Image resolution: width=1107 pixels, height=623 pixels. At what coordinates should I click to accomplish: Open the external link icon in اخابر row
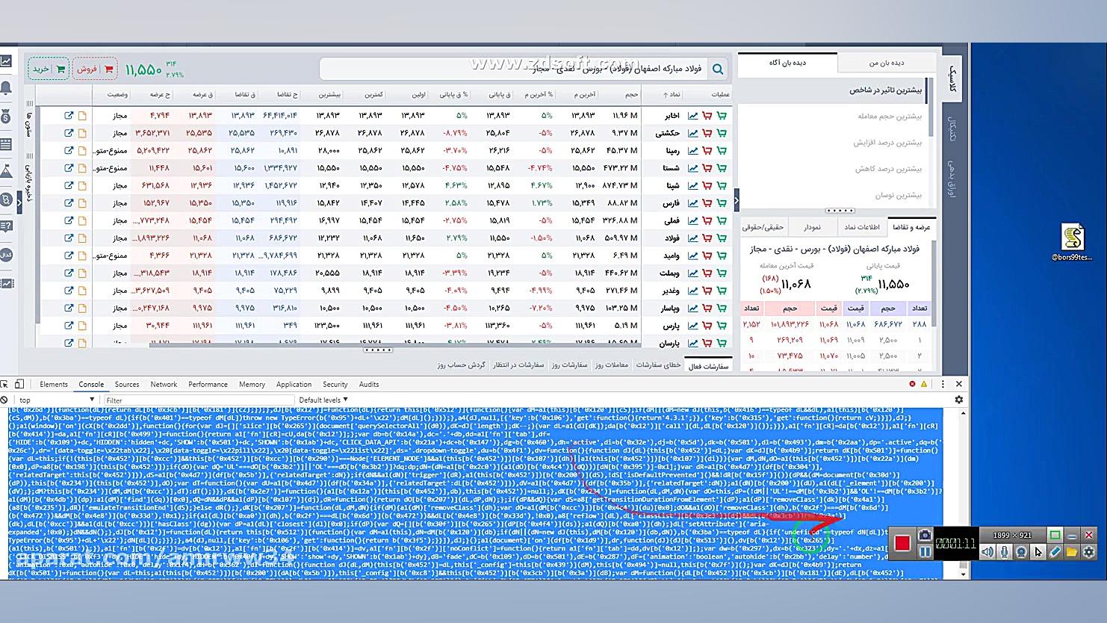point(69,116)
